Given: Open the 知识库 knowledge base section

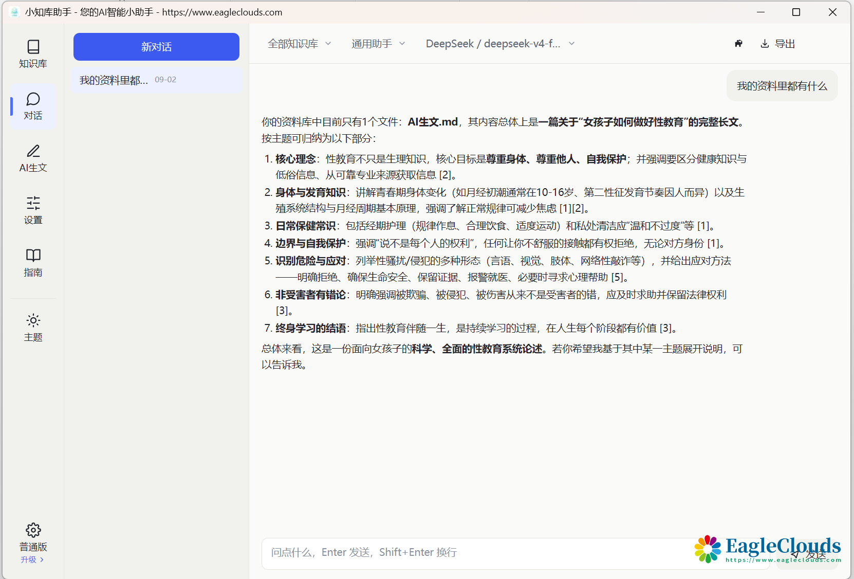Looking at the screenshot, I should 33,54.
